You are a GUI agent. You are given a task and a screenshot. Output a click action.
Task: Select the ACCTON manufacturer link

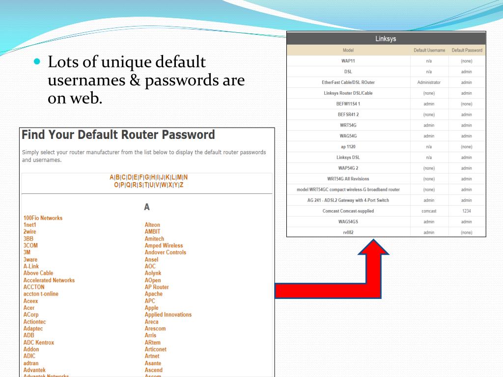pos(34,287)
